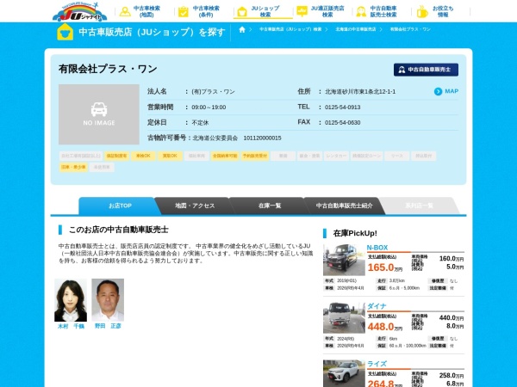Image resolution: width=517 pixels, height=387 pixels.
Task: Click the レンタカー greyed tag
Action: click(336, 156)
